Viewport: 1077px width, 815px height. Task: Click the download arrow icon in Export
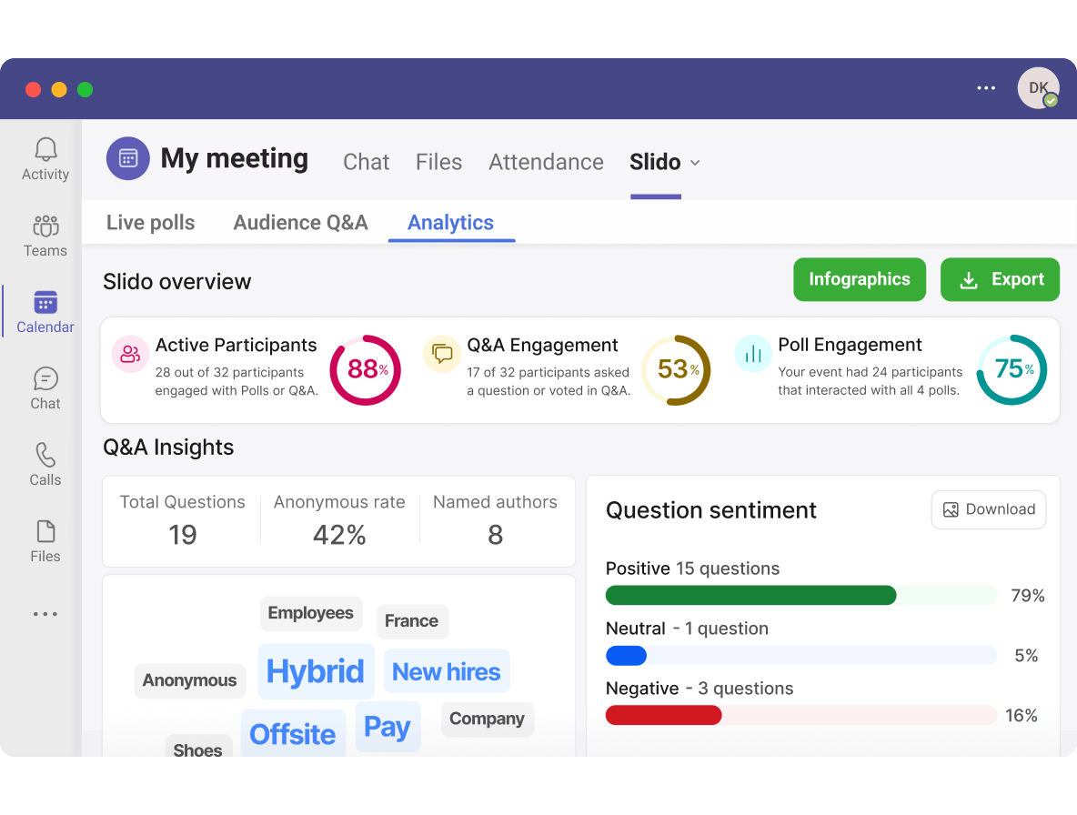pos(969,280)
